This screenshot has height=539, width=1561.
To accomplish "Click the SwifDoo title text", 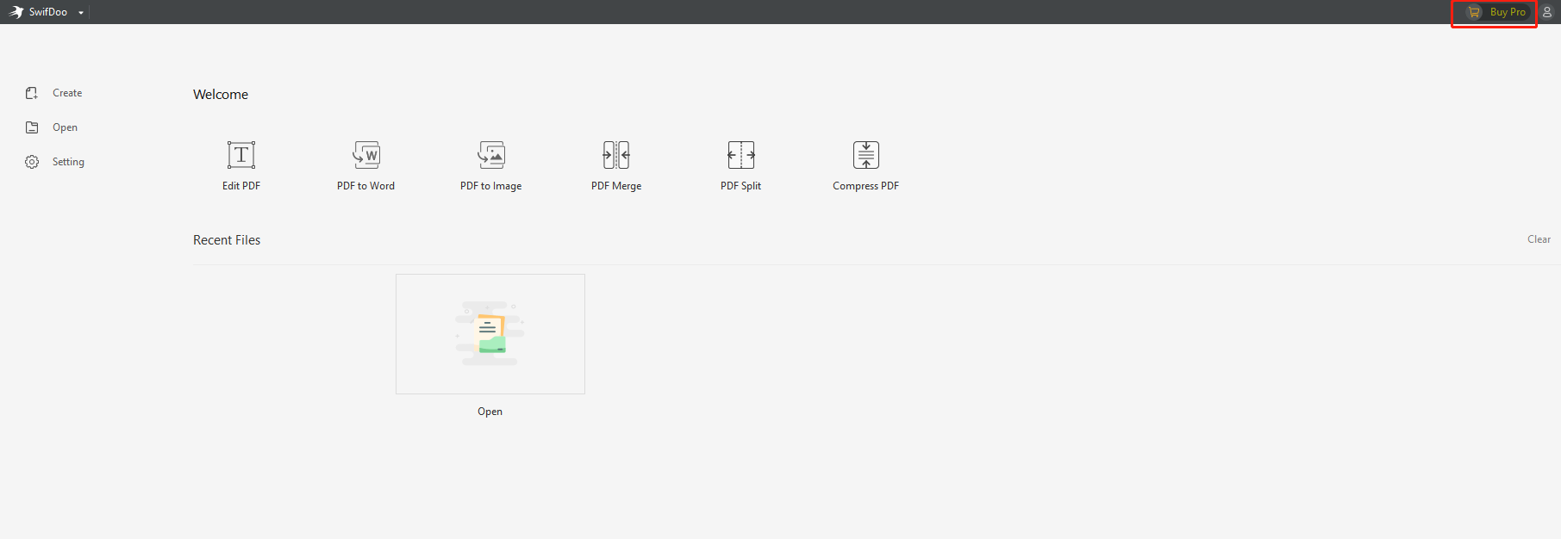I will pyautogui.click(x=48, y=12).
